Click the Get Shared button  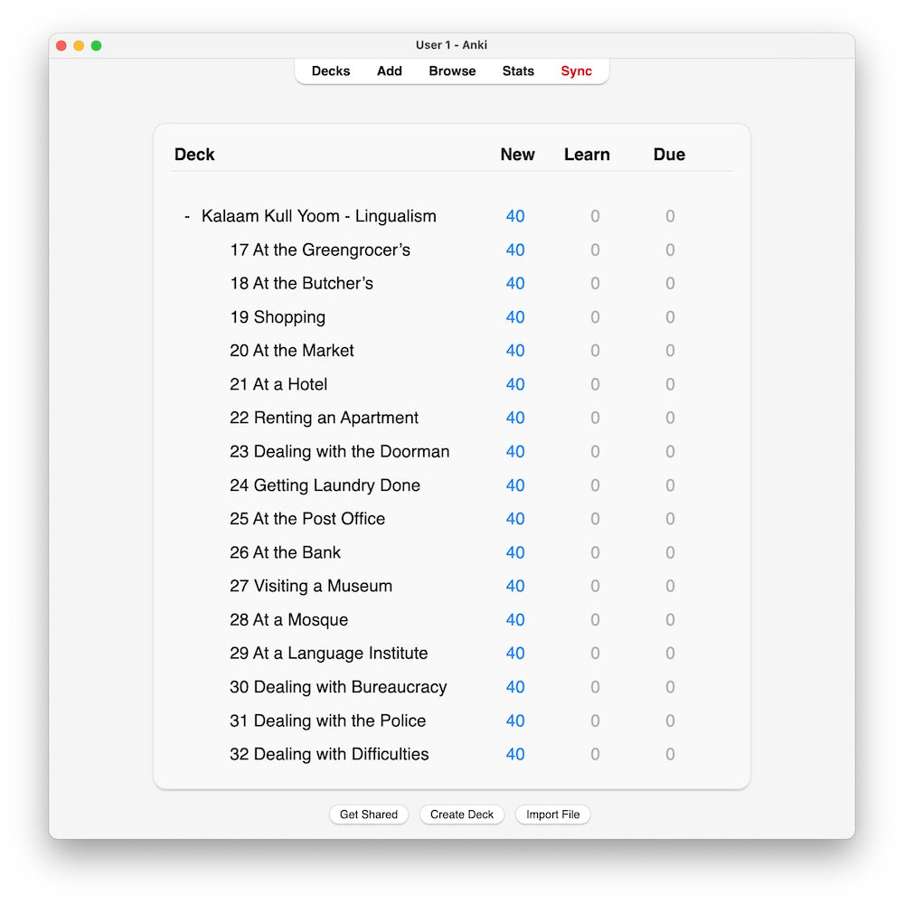[368, 815]
